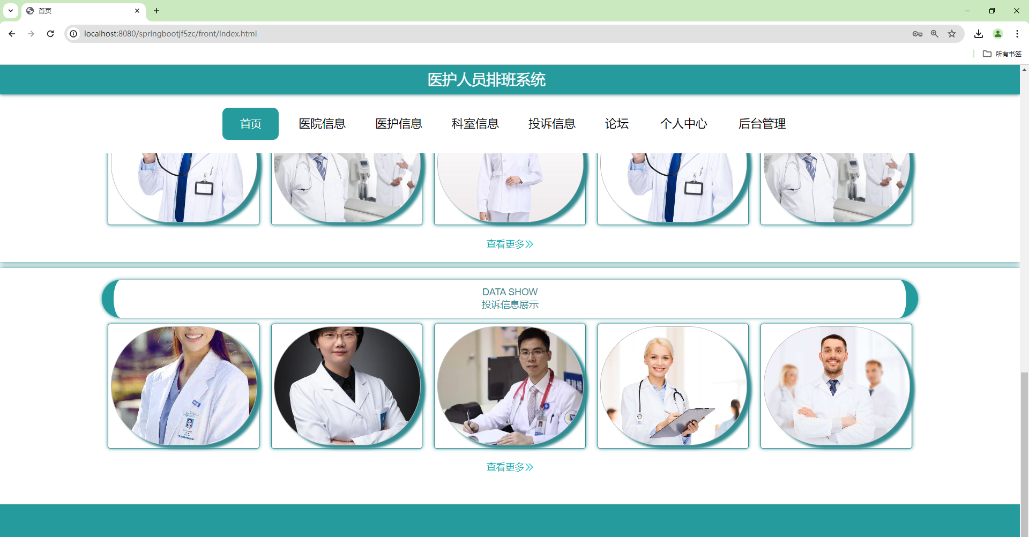Minimize the browser window
Screen dimensions: 1029x537
[x=967, y=11]
